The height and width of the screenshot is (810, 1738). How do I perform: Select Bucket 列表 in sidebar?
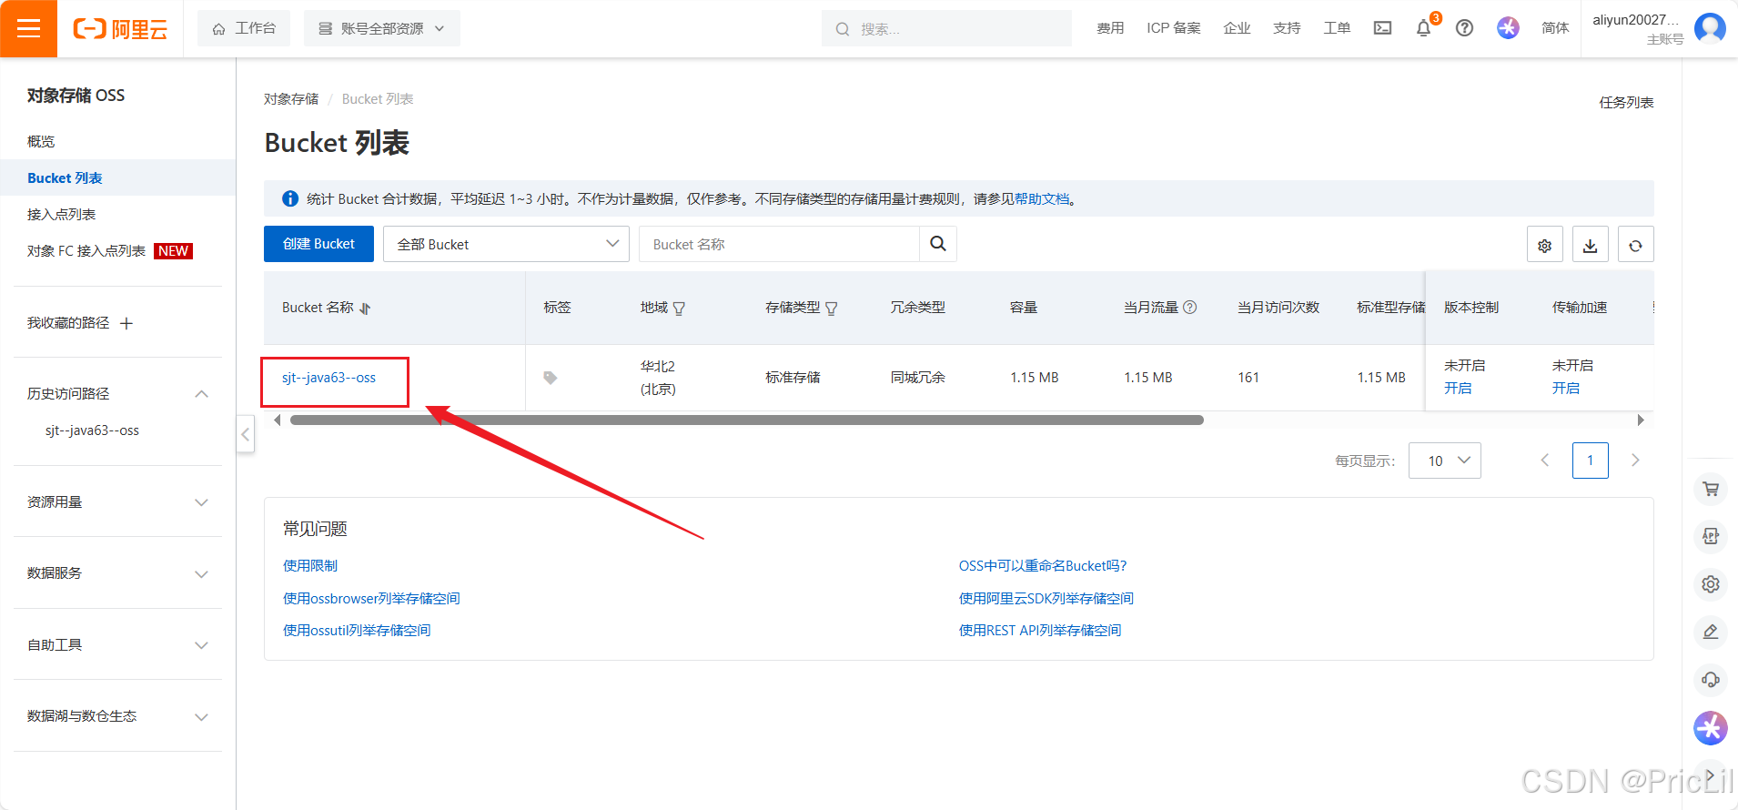click(65, 177)
